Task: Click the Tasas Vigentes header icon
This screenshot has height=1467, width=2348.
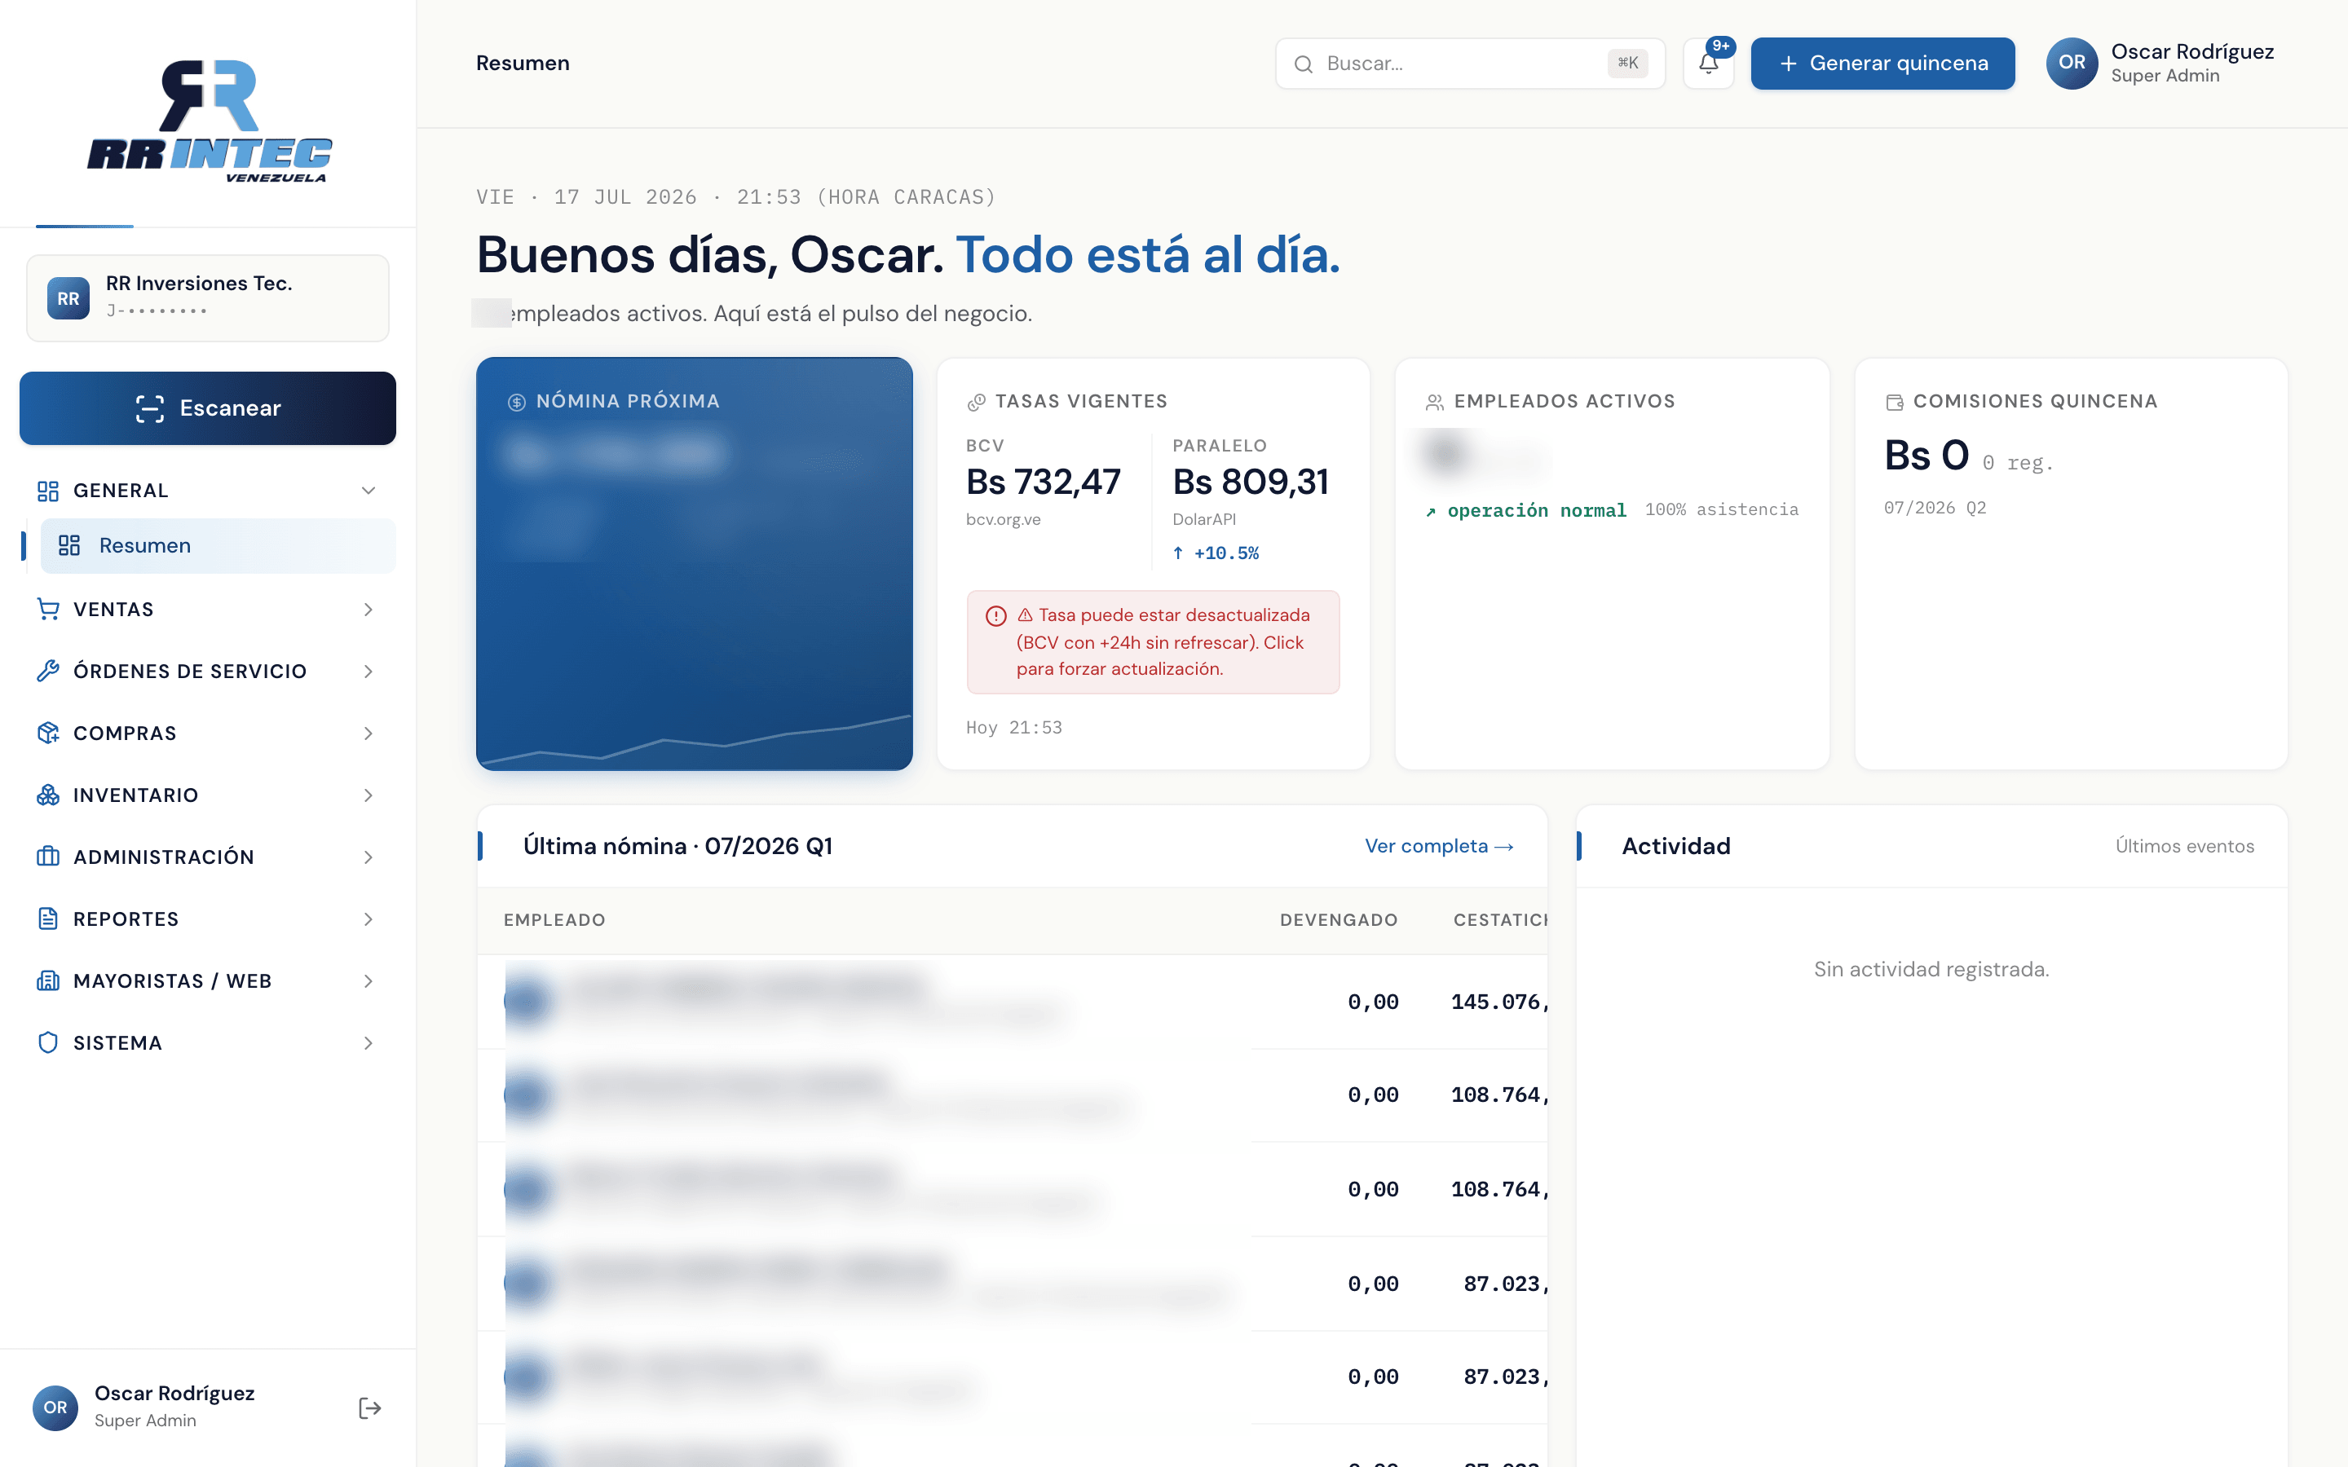Action: click(976, 402)
